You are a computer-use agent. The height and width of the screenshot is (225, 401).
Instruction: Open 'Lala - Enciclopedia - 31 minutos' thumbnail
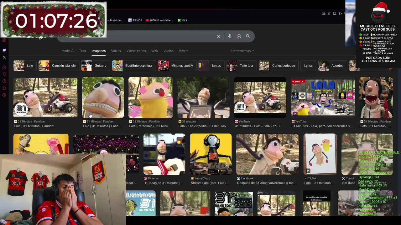click(x=203, y=97)
